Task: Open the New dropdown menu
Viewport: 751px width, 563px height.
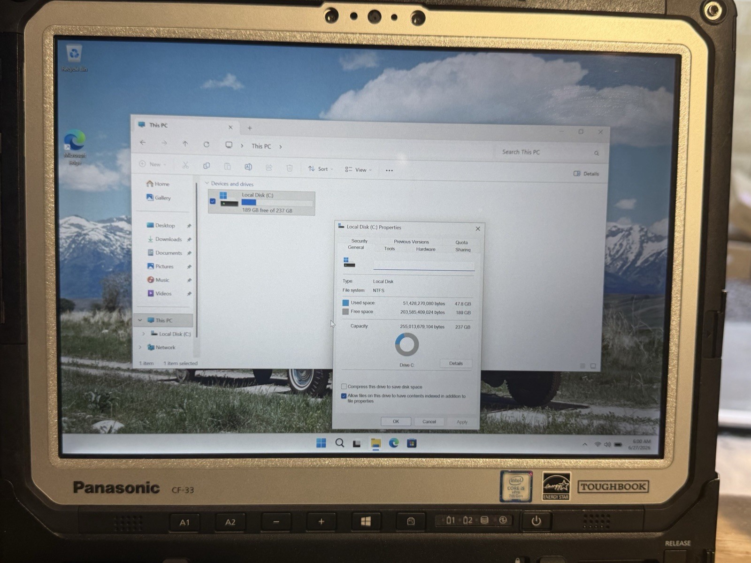Action: (153, 164)
